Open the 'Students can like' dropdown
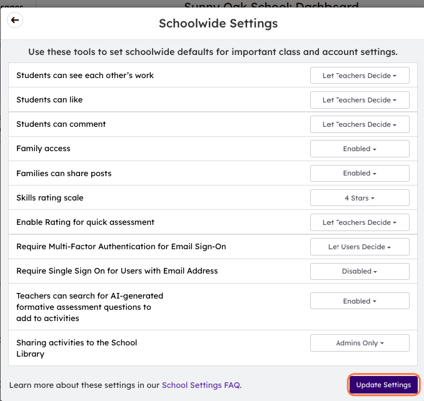This screenshot has height=401, width=424. coord(360,100)
